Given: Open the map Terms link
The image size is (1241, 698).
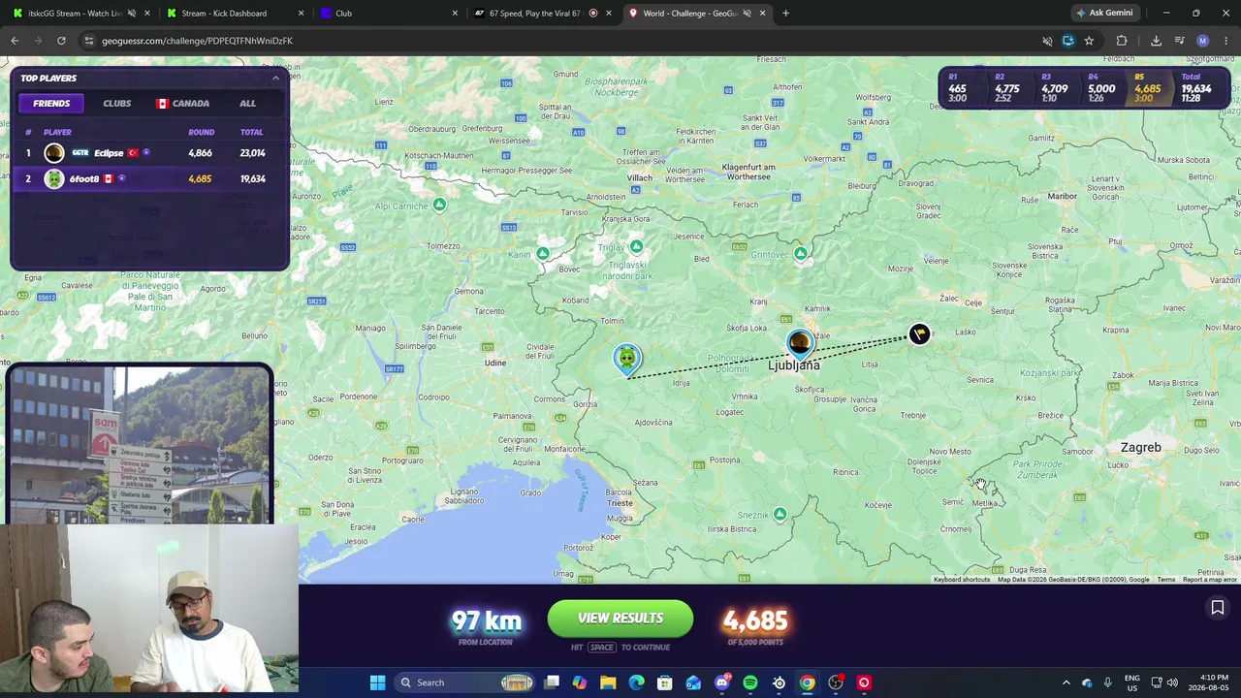Looking at the screenshot, I should [1165, 580].
